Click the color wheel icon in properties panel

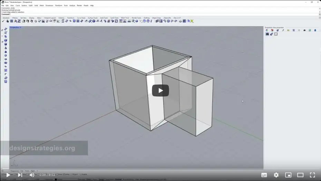click(267, 30)
